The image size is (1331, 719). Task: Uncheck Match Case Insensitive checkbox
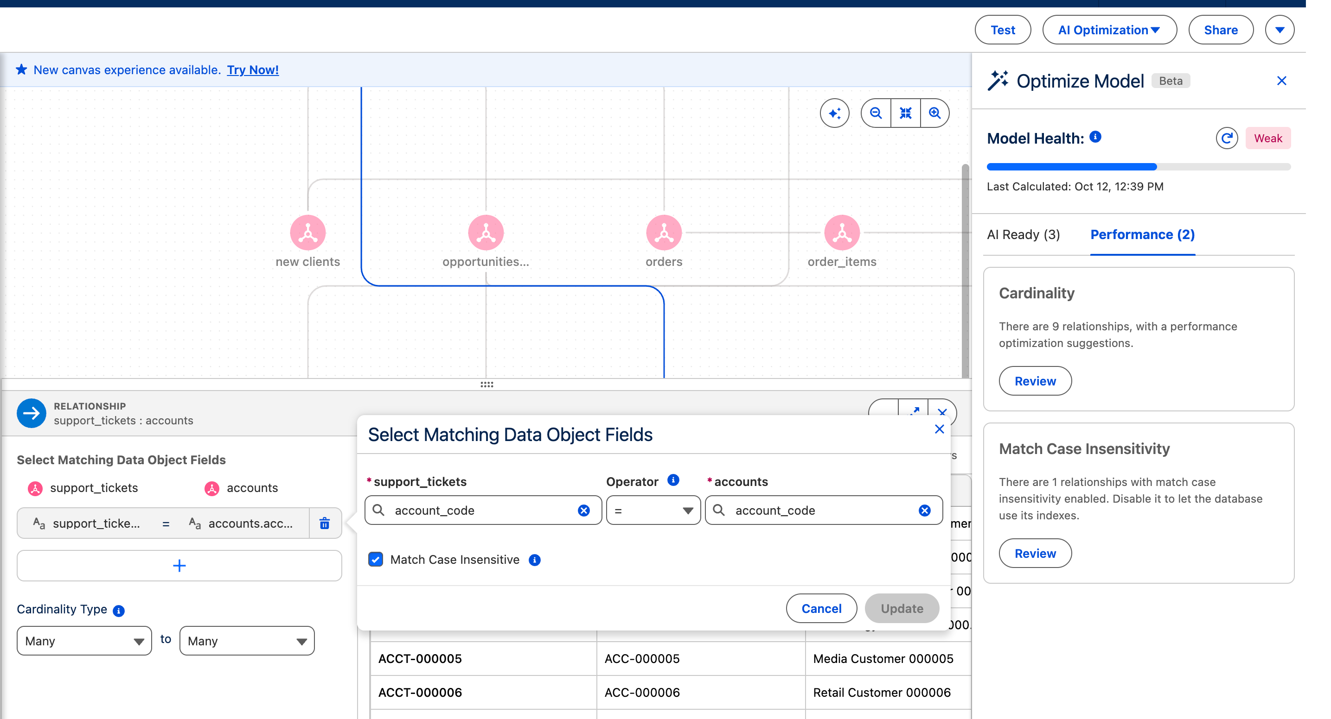click(376, 560)
